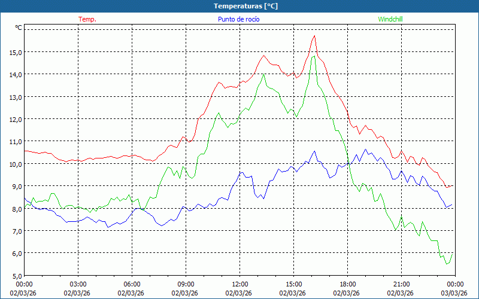Click the highest peak of the red temperature curve
The width and height of the screenshot is (479, 299).
pyautogui.click(x=314, y=36)
